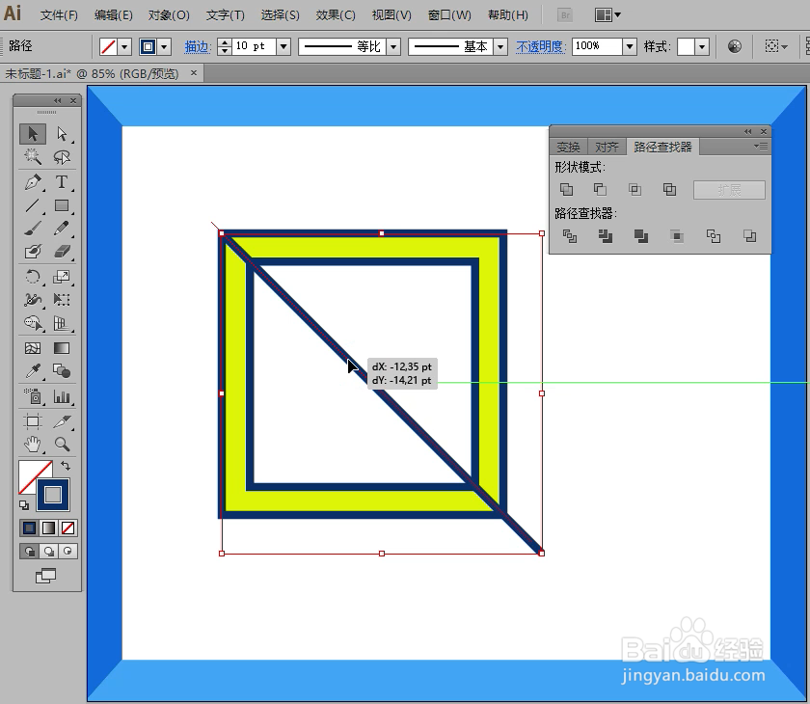This screenshot has height=704, width=810.
Task: Select the Line Segment tool
Action: (33, 205)
